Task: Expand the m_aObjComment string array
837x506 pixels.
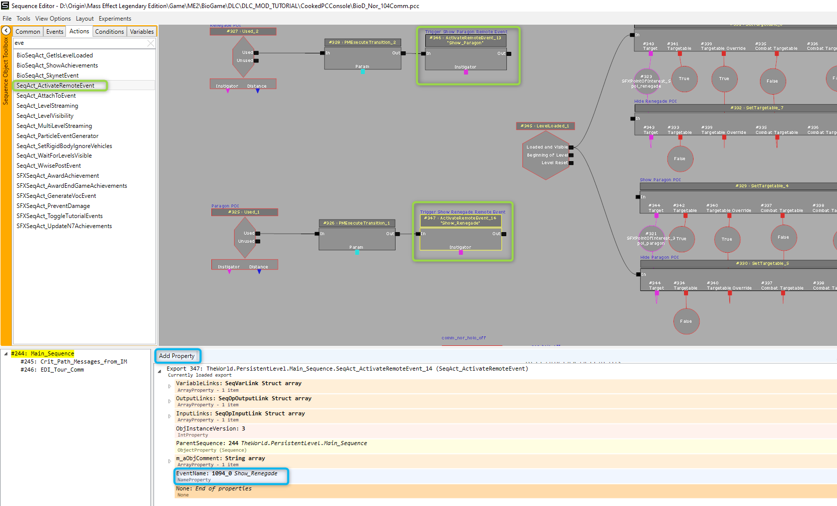Action: 170,461
